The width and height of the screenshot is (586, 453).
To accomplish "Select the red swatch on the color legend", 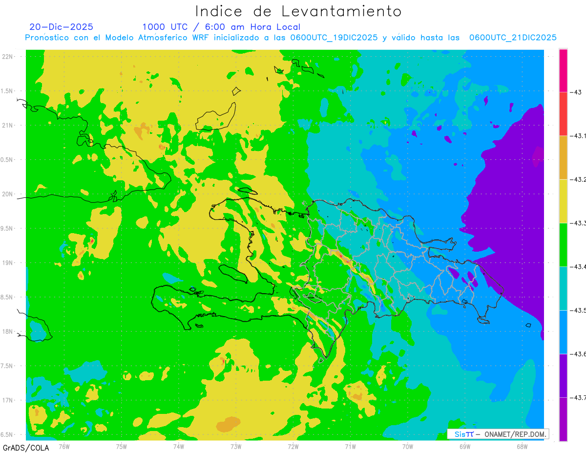I will click(563, 114).
